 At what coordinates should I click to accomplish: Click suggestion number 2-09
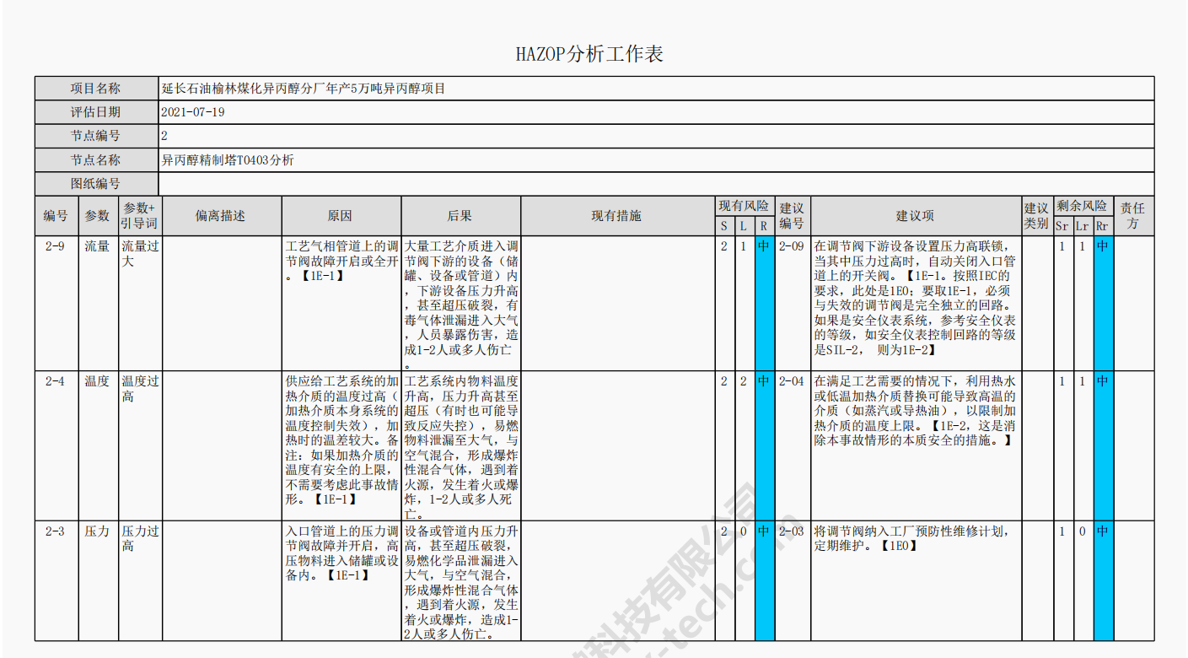click(792, 302)
